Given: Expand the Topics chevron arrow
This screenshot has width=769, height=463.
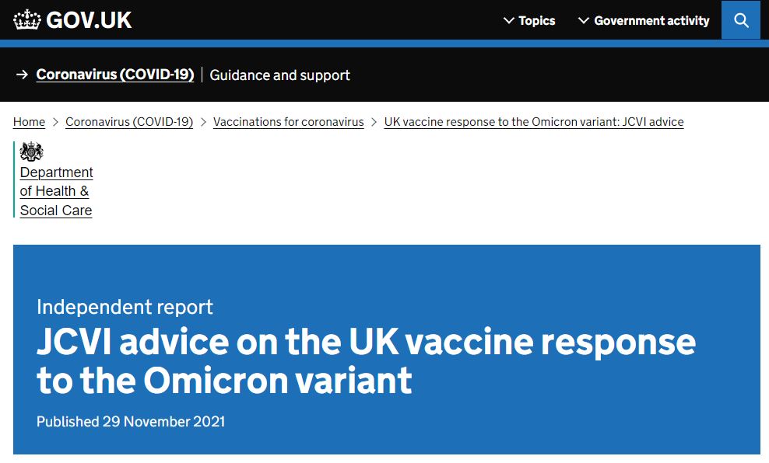Looking at the screenshot, I should coord(509,21).
